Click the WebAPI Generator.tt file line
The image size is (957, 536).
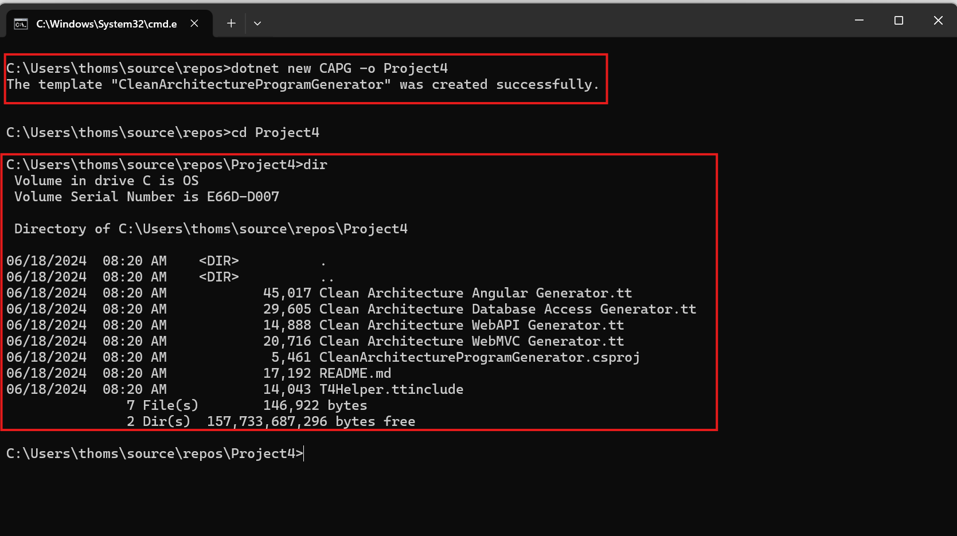[x=315, y=325]
